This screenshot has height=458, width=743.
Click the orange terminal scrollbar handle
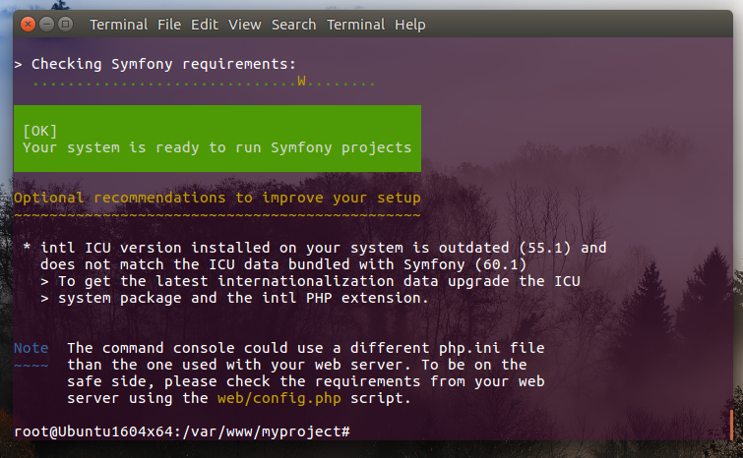(x=731, y=424)
